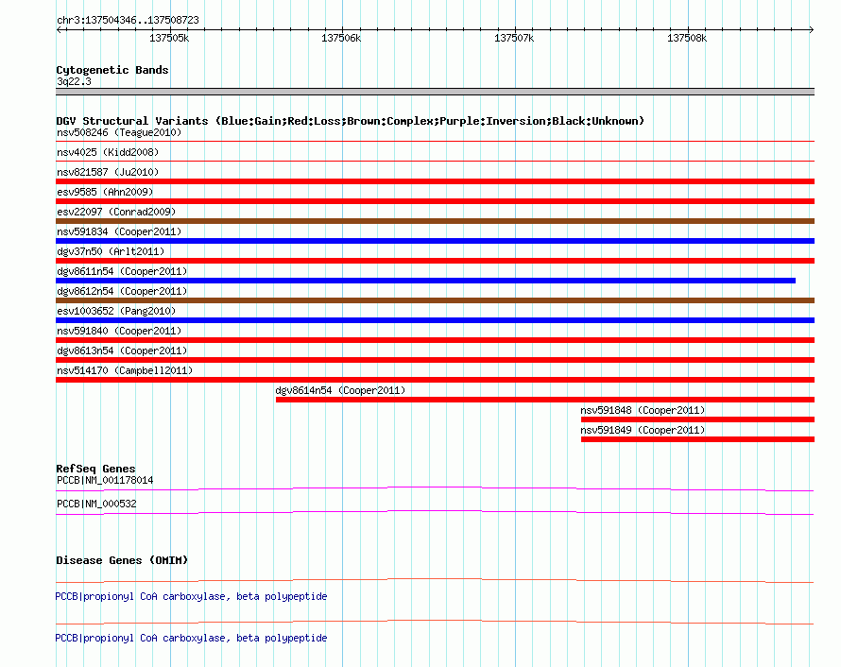Open variant esv22097 (Conrad2009) label
Viewport: 841px width, 667px height.
116,212
